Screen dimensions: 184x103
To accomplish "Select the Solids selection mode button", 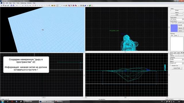I will pyautogui.click(x=177, y=15).
